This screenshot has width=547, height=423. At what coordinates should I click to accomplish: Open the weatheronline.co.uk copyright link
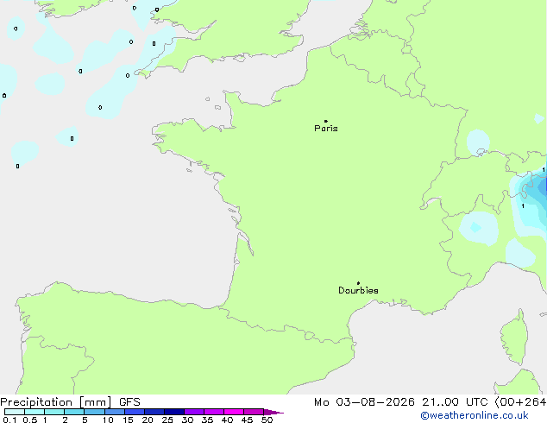475,415
